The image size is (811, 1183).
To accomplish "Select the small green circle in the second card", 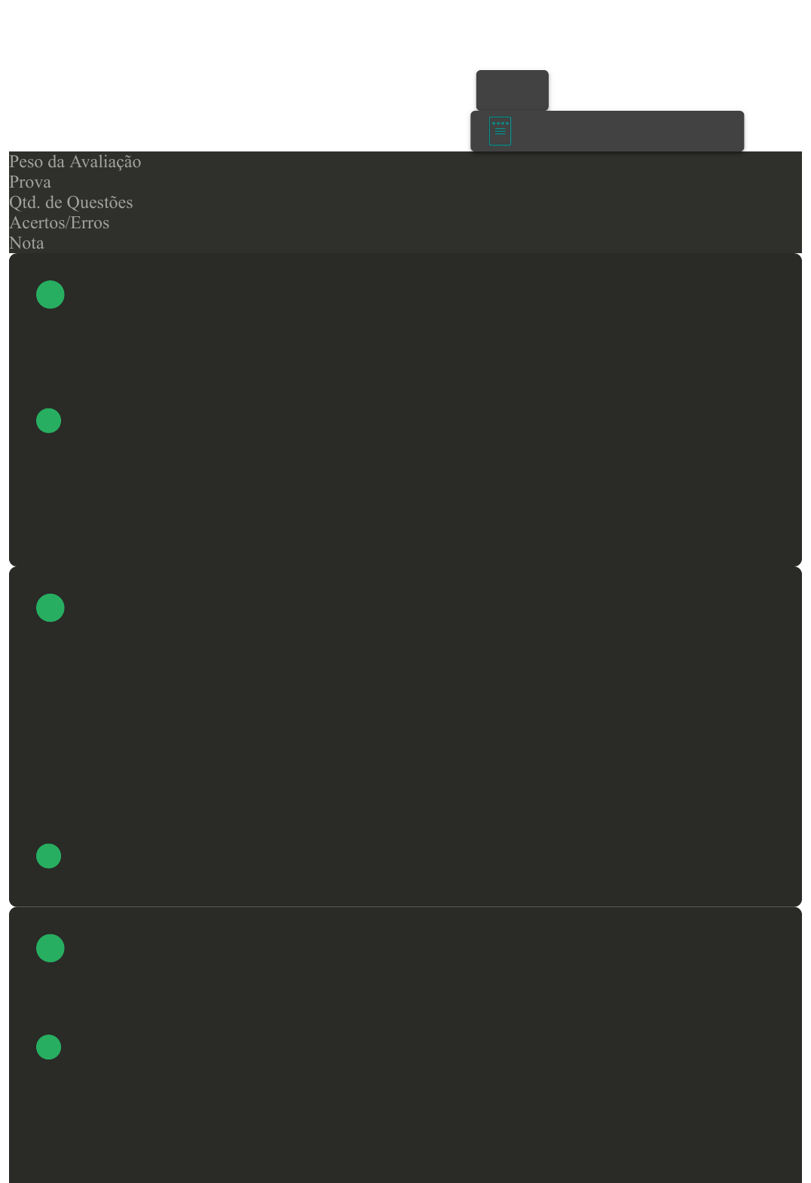I will 48,856.
